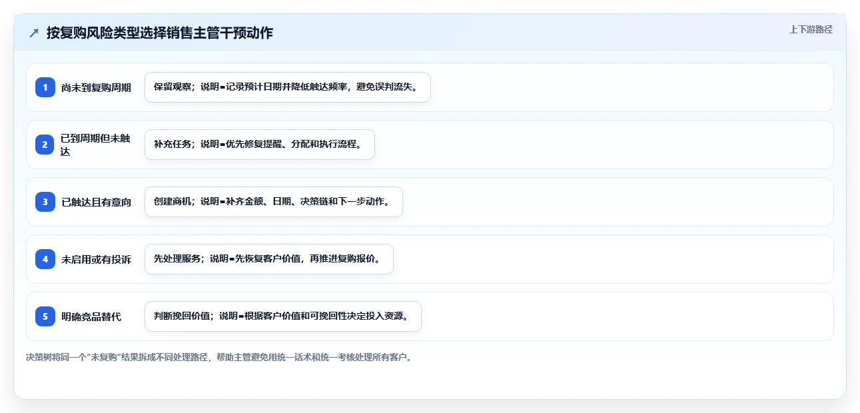Click the footer note starting 决策树将同一个

pyautogui.click(x=219, y=357)
